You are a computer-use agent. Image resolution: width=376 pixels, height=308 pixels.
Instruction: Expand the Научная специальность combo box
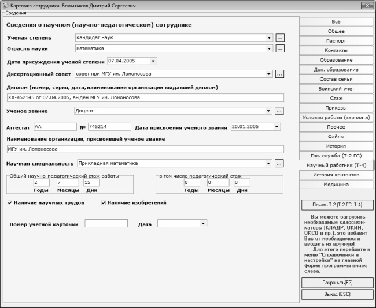coord(269,163)
